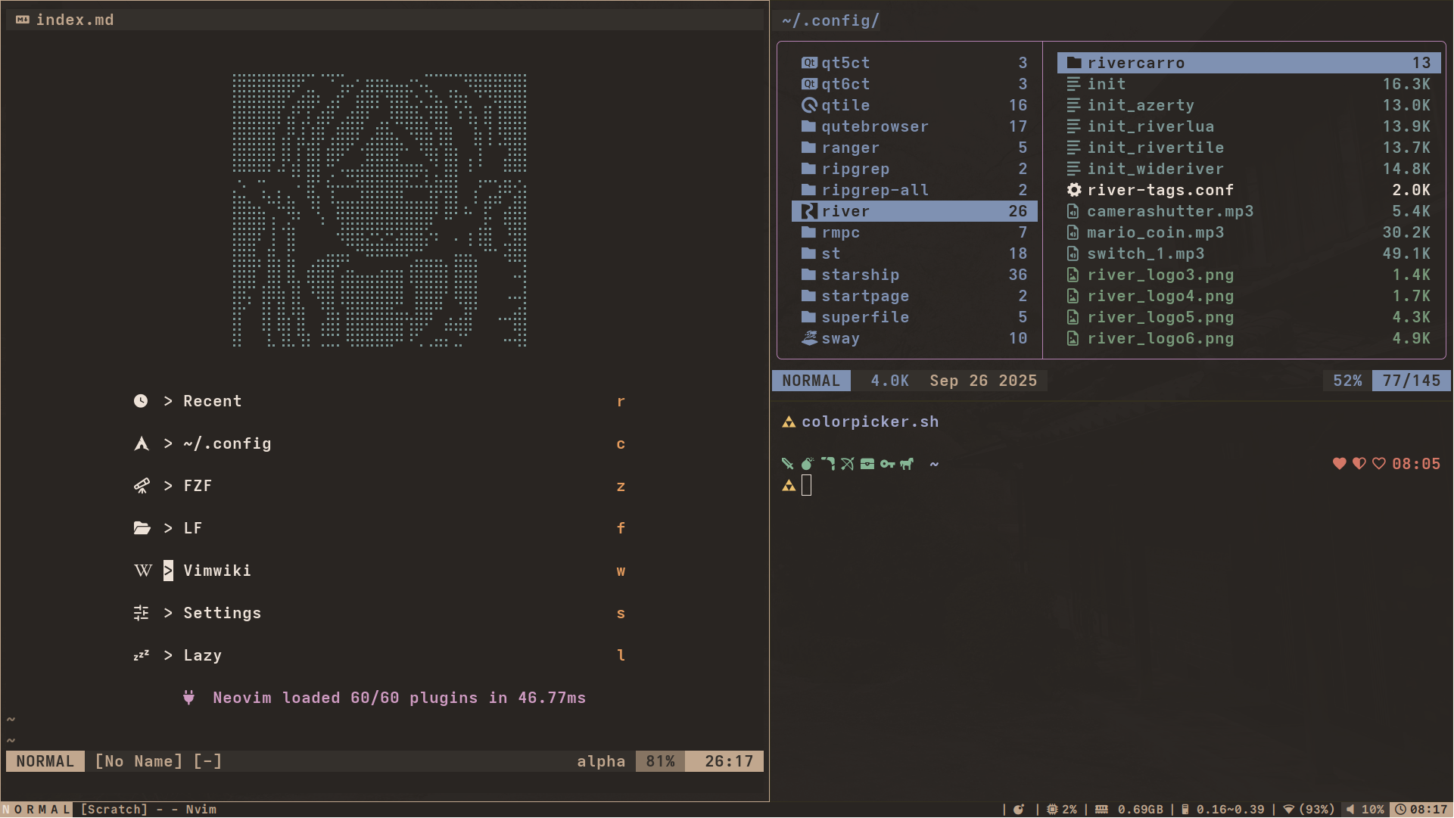Select the ranger directory row
Screen dimensions: 1454x818
[x=914, y=148]
